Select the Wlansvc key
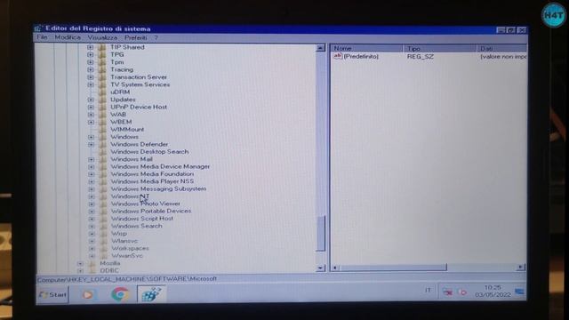Viewport: 569px width, 320px height. point(124,241)
